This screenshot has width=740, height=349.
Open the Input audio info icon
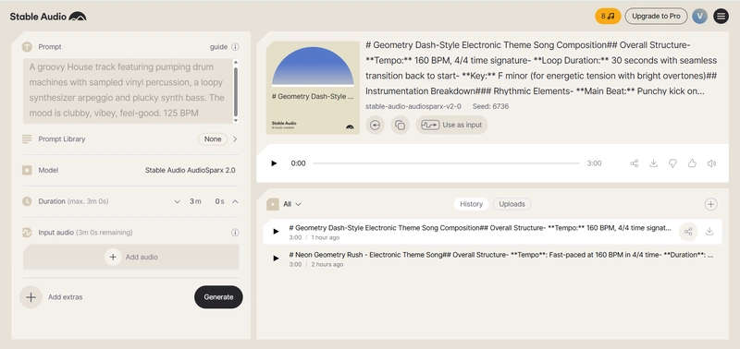[x=235, y=232]
